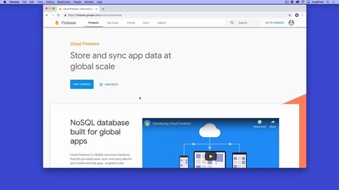
Task: Close the Cloud Firestore browser tab
Action: [x=96, y=9]
